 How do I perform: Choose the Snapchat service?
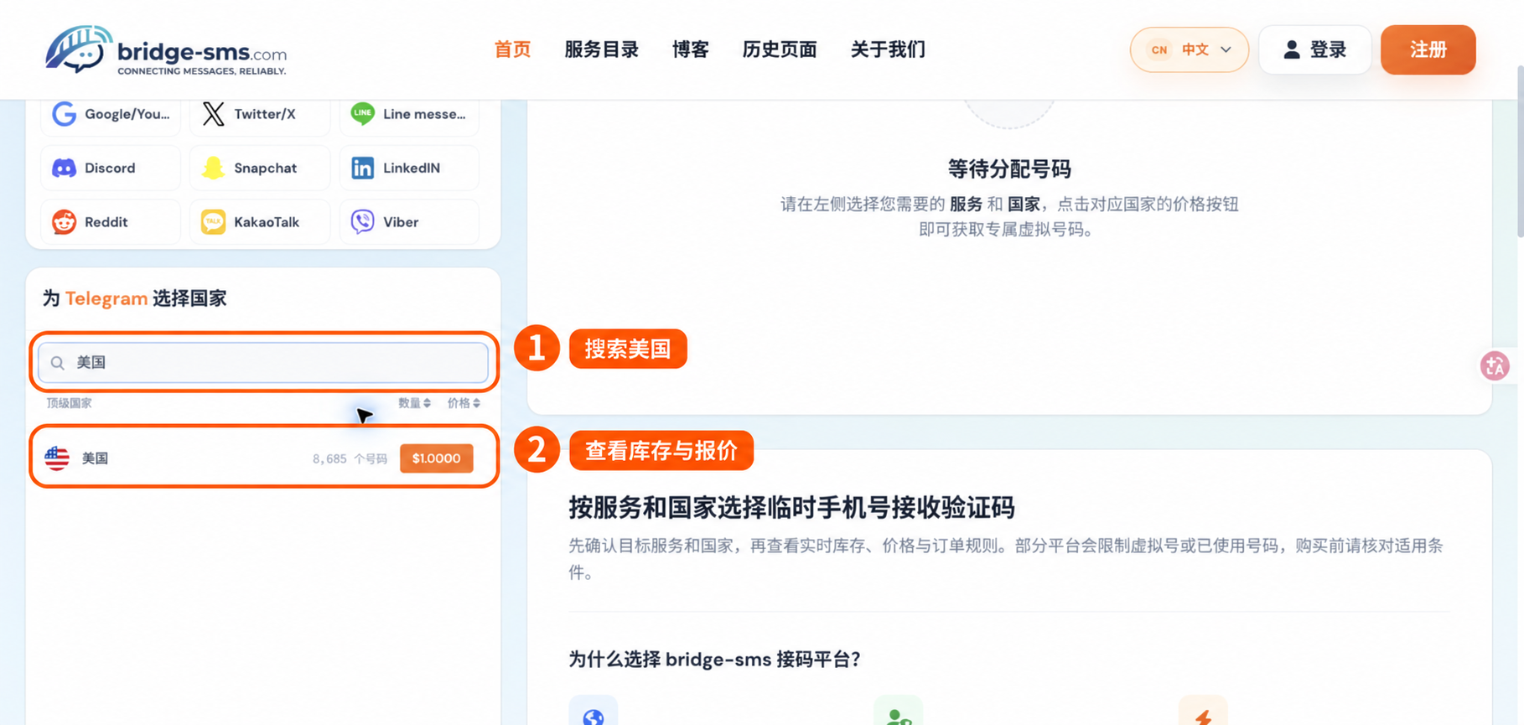pos(260,168)
